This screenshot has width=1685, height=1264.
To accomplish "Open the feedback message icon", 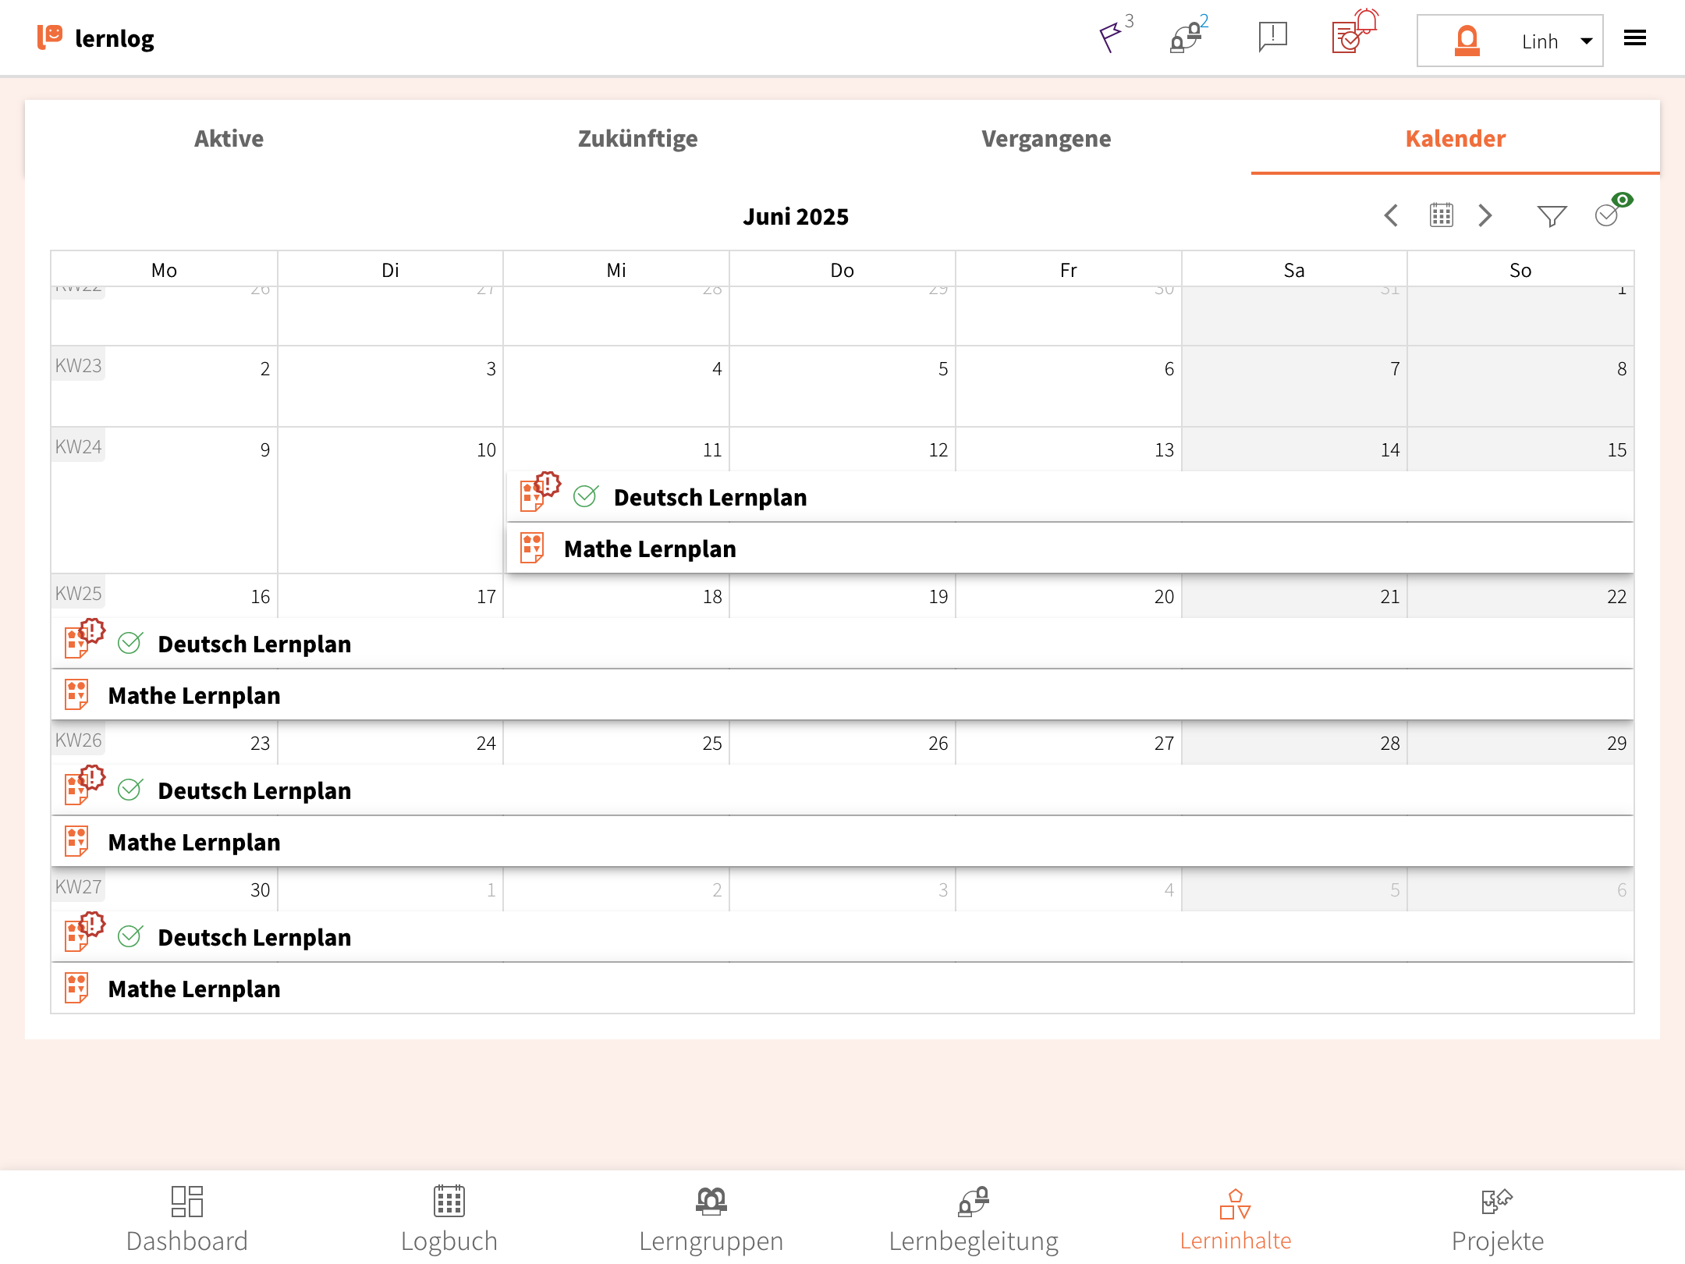I will coord(1272,37).
